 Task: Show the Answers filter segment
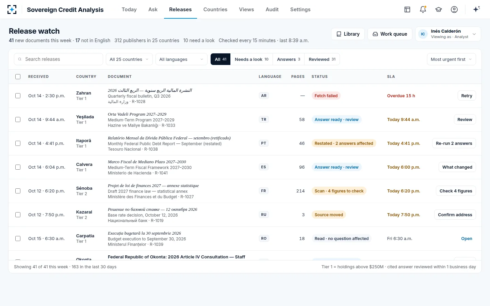pyautogui.click(x=289, y=59)
